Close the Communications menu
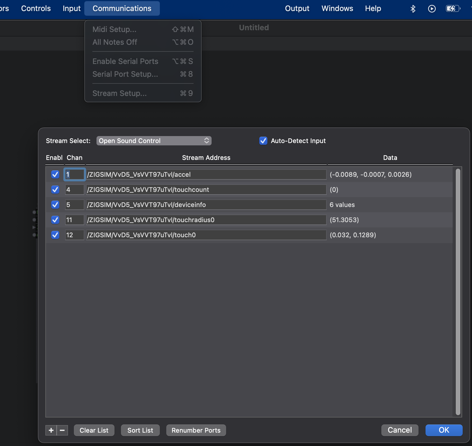This screenshot has height=446, width=472. coord(122,8)
